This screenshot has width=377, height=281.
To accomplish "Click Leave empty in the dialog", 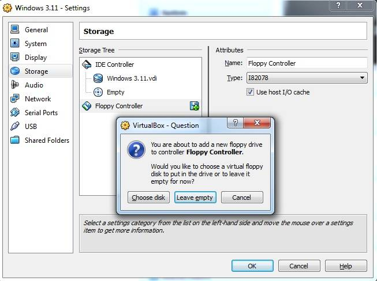I will click(x=195, y=198).
